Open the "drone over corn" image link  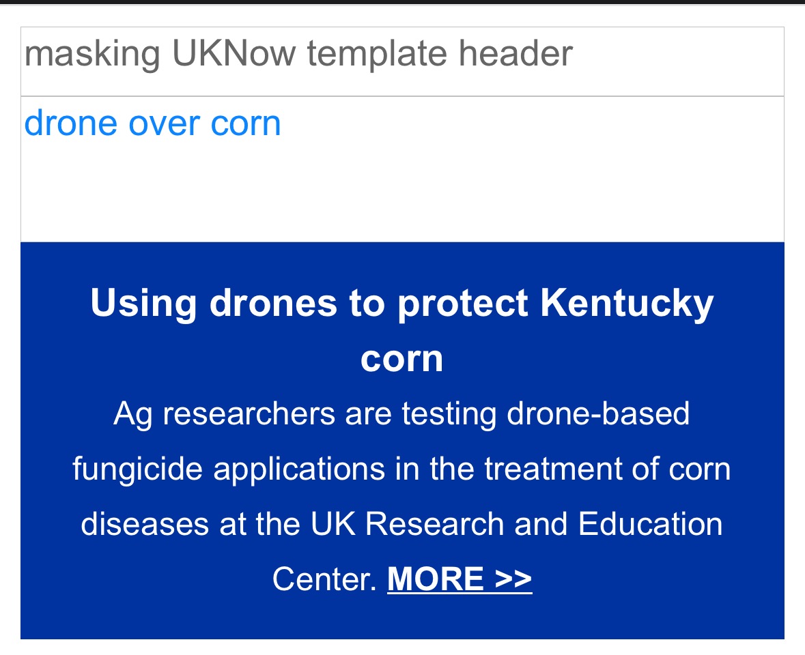tap(152, 123)
